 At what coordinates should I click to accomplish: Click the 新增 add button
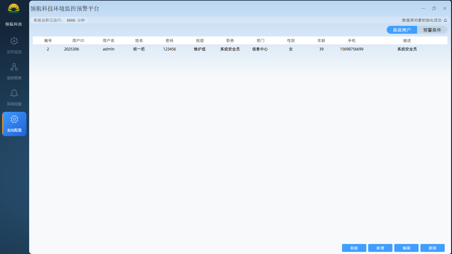click(380, 248)
